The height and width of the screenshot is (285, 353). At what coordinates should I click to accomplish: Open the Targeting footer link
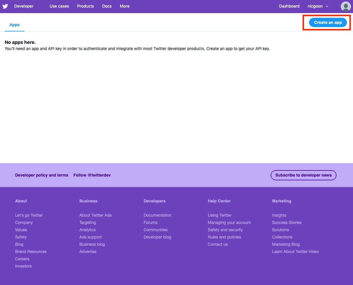pos(88,222)
